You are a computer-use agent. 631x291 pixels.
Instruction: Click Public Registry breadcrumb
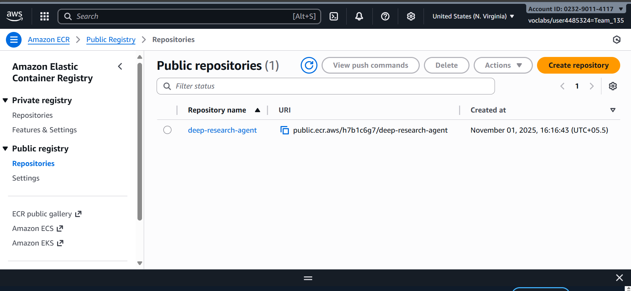(111, 40)
